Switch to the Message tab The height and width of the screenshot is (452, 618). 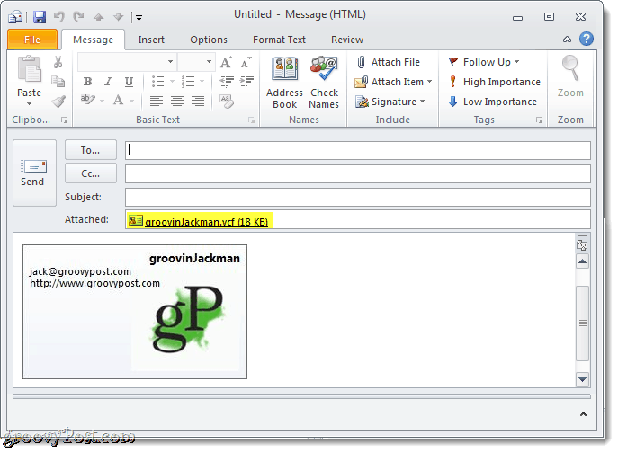pos(93,40)
